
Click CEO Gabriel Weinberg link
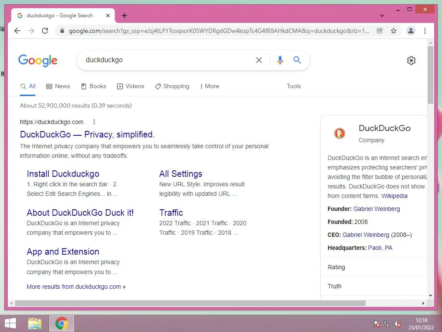point(366,235)
